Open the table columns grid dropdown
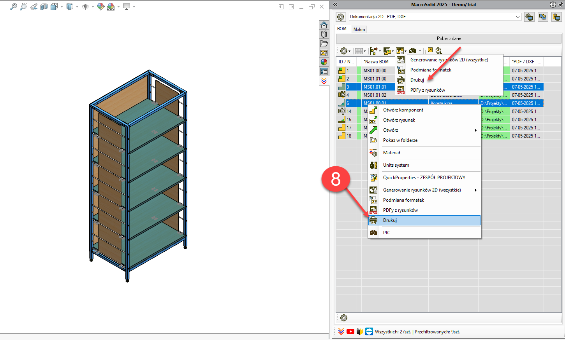 pos(360,51)
